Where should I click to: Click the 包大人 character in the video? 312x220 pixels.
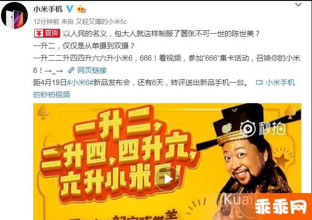(249, 155)
